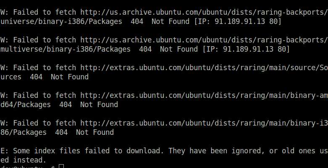The image size is (328, 168).
Task: Click 'Not Found' after 86/Packages 404
Action: 95,132
